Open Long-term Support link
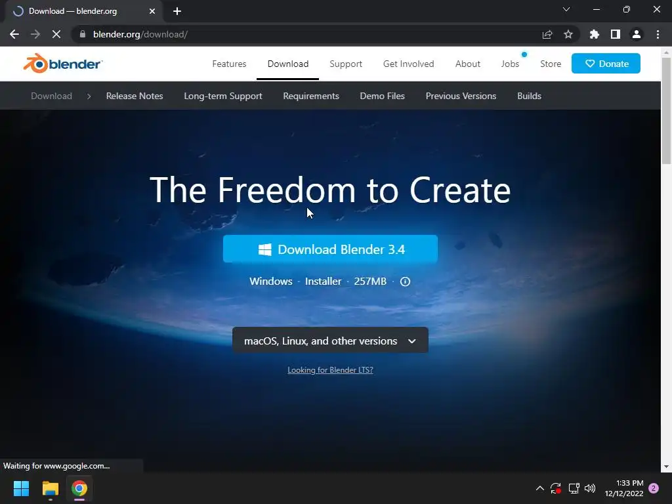Screen dimensions: 672x504 point(223,96)
